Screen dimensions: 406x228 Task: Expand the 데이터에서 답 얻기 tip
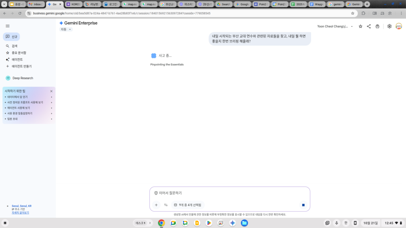click(x=28, y=97)
